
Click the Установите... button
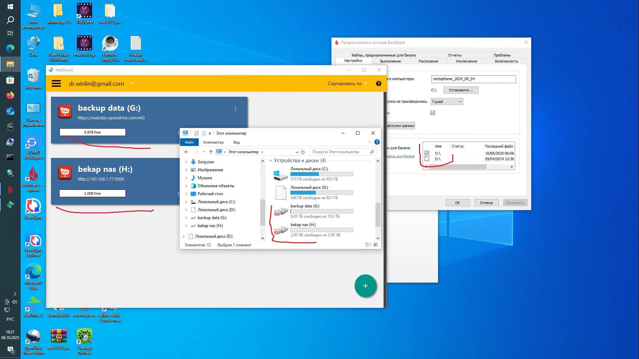point(461,90)
